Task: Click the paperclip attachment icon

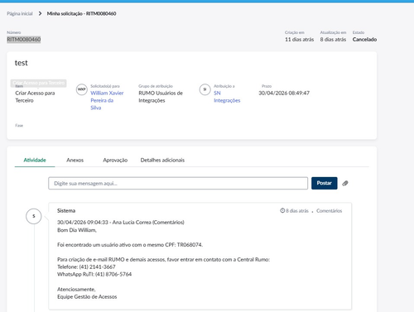Action: point(345,183)
